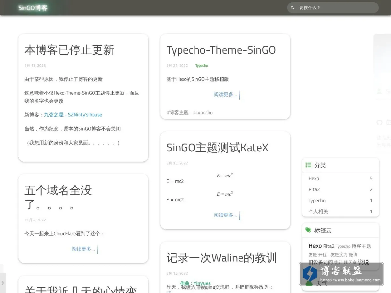Read more of the KateX test post
Screen dimensions: 391x293
click(225, 215)
